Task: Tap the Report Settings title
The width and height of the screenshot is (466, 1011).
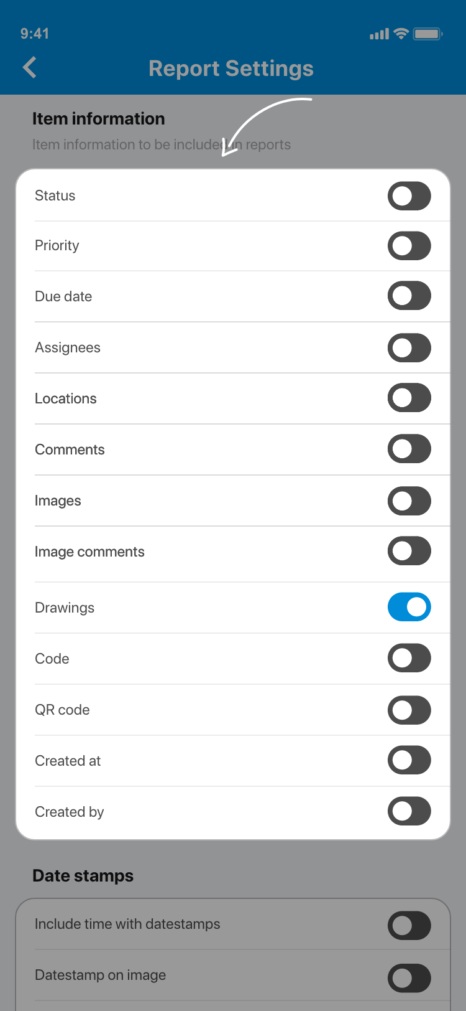Action: (231, 68)
